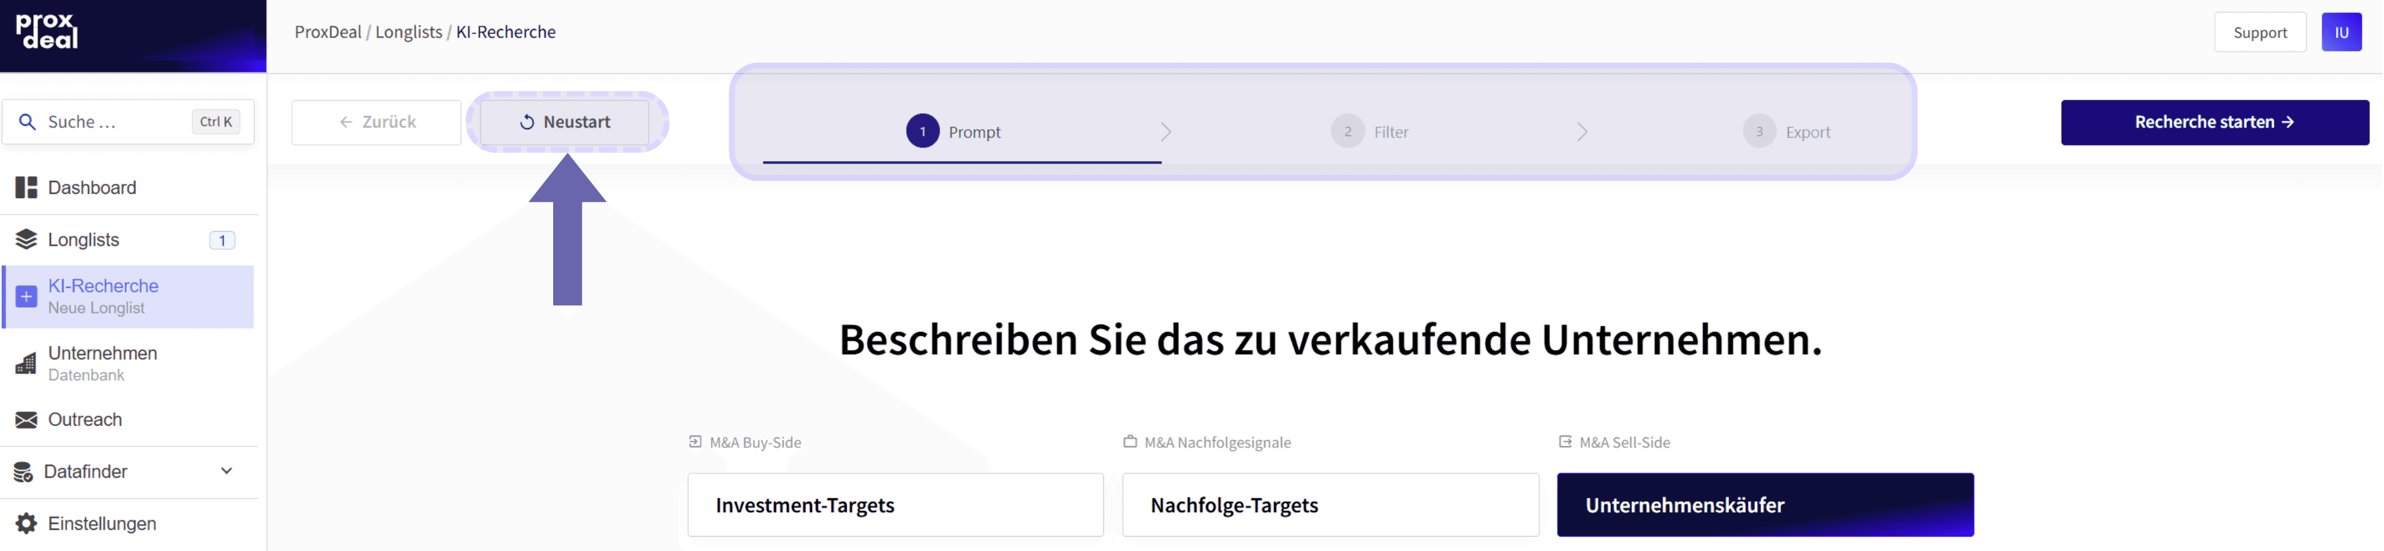Viewport: 2384px width, 551px height.
Task: Click the Zurück button
Action: [376, 122]
